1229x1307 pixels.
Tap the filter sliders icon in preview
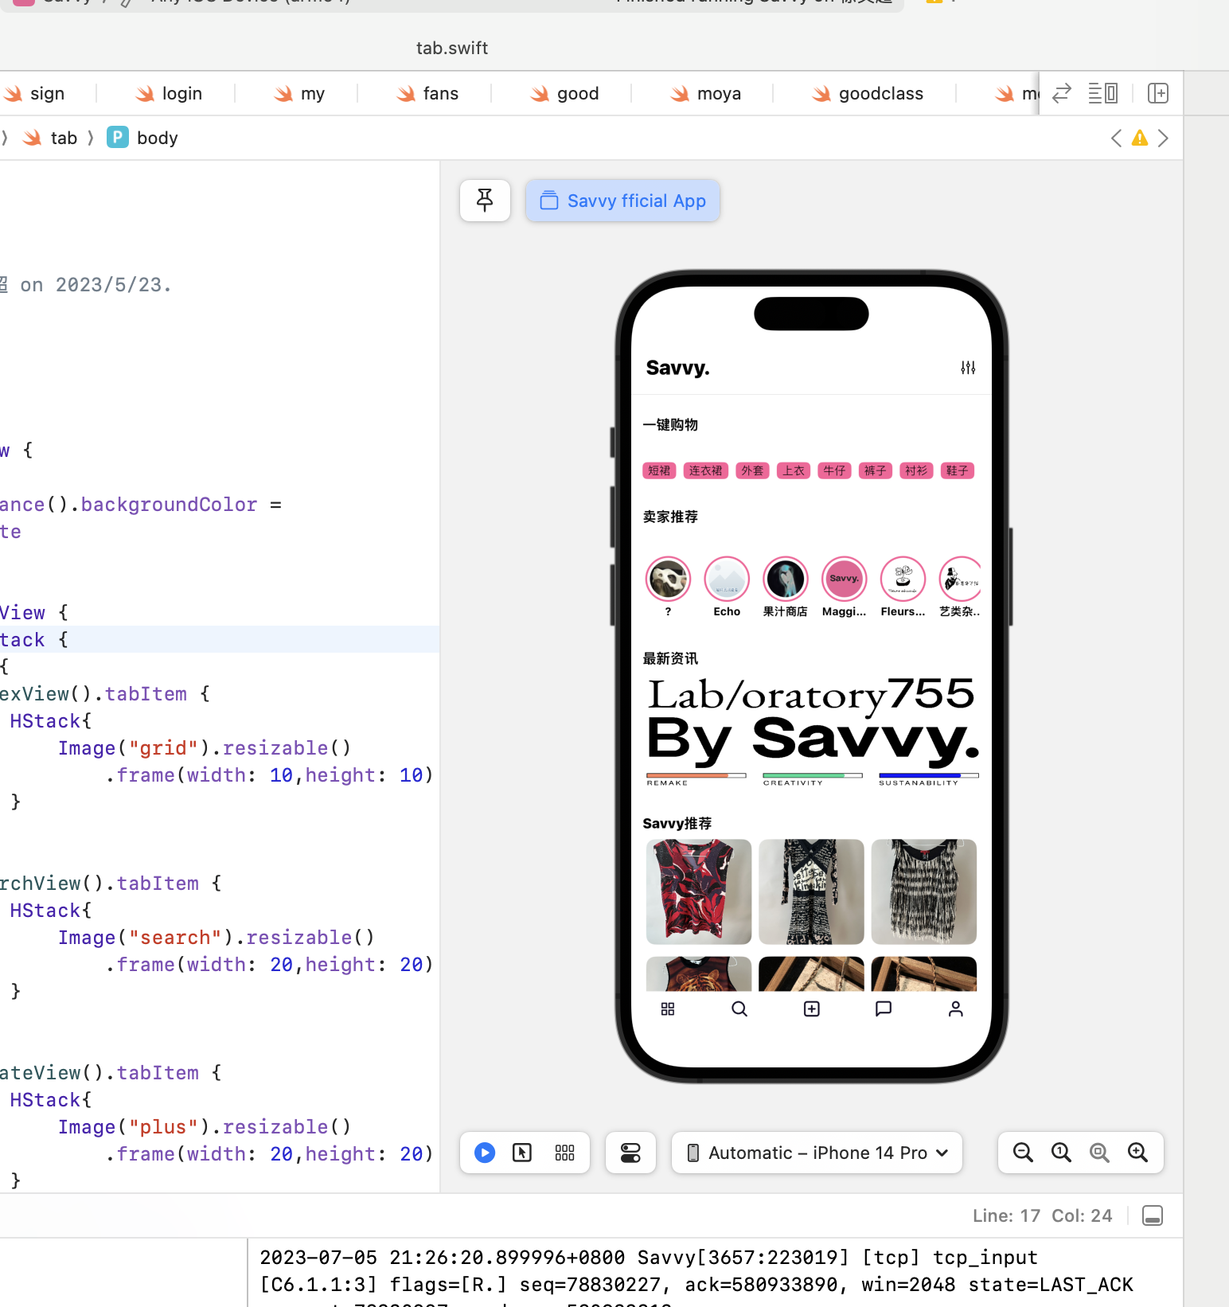pos(968,368)
